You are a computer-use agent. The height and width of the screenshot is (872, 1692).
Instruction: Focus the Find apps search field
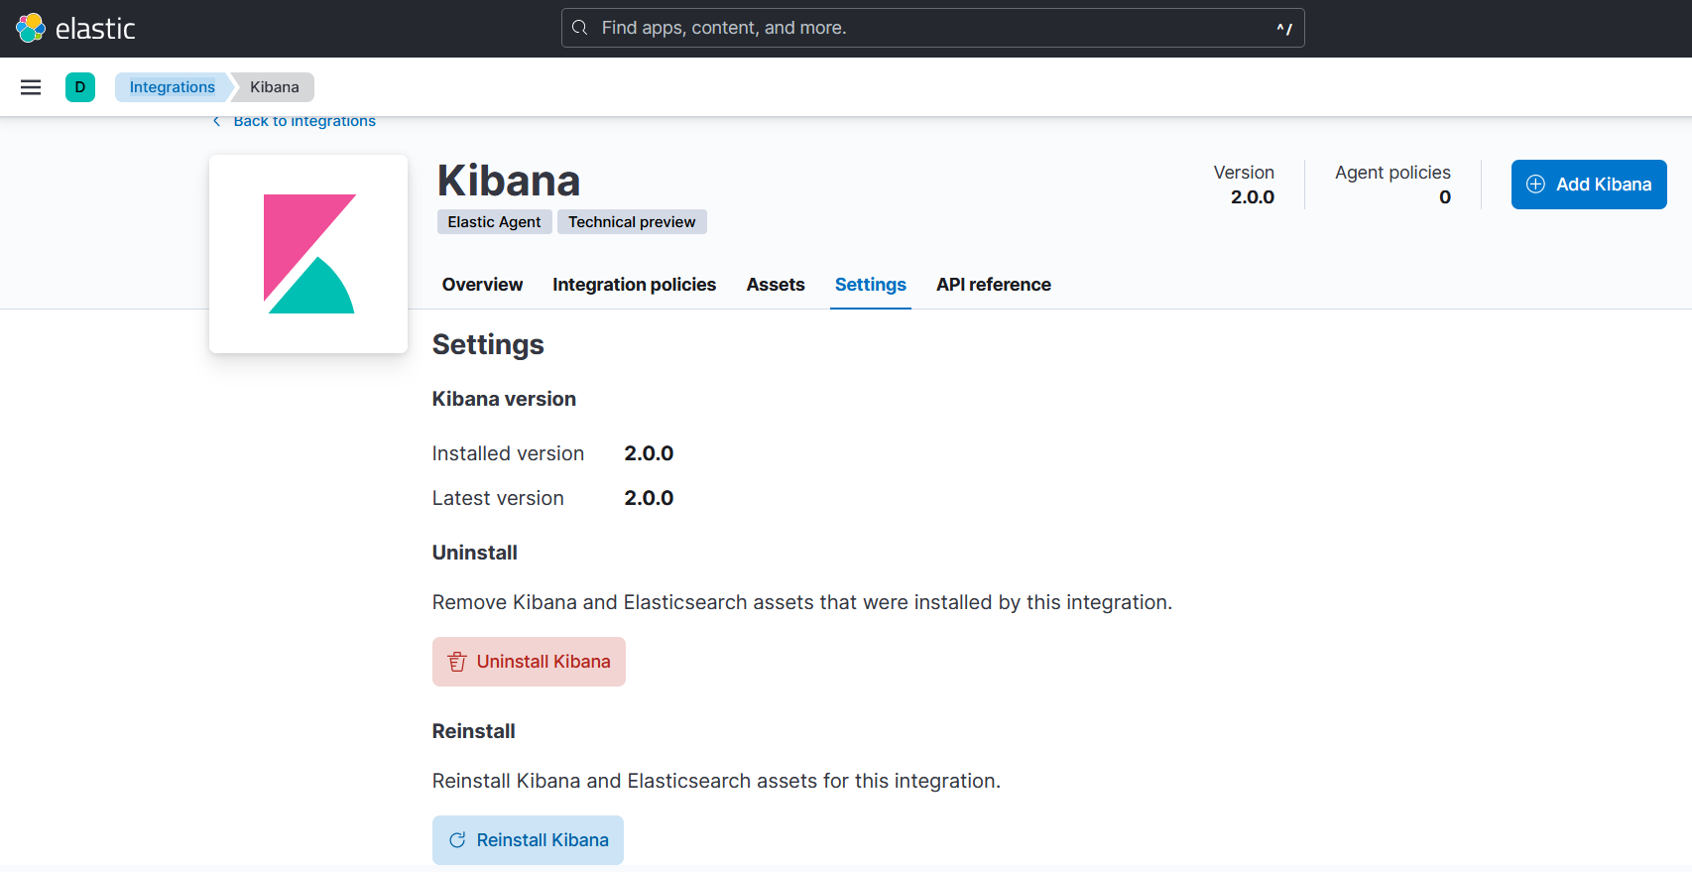933,28
